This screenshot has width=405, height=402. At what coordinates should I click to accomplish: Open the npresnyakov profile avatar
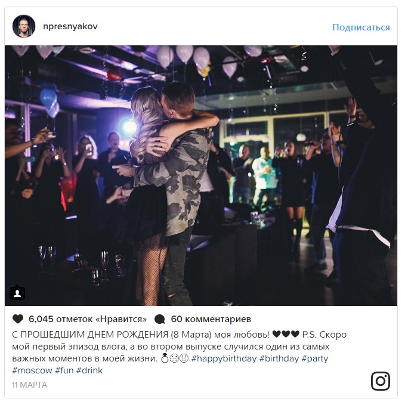tap(24, 26)
